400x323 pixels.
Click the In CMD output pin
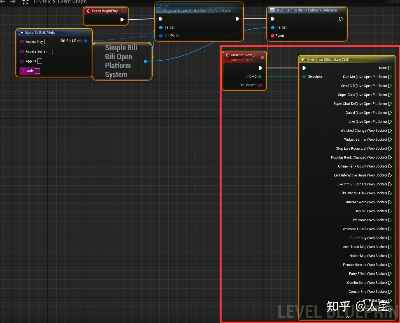(260, 77)
